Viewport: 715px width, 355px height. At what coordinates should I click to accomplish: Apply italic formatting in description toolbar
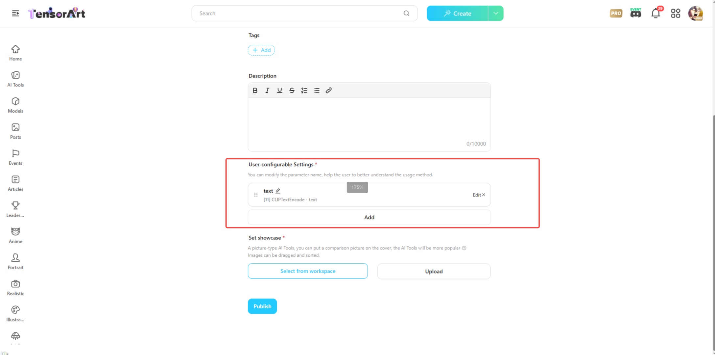267,90
